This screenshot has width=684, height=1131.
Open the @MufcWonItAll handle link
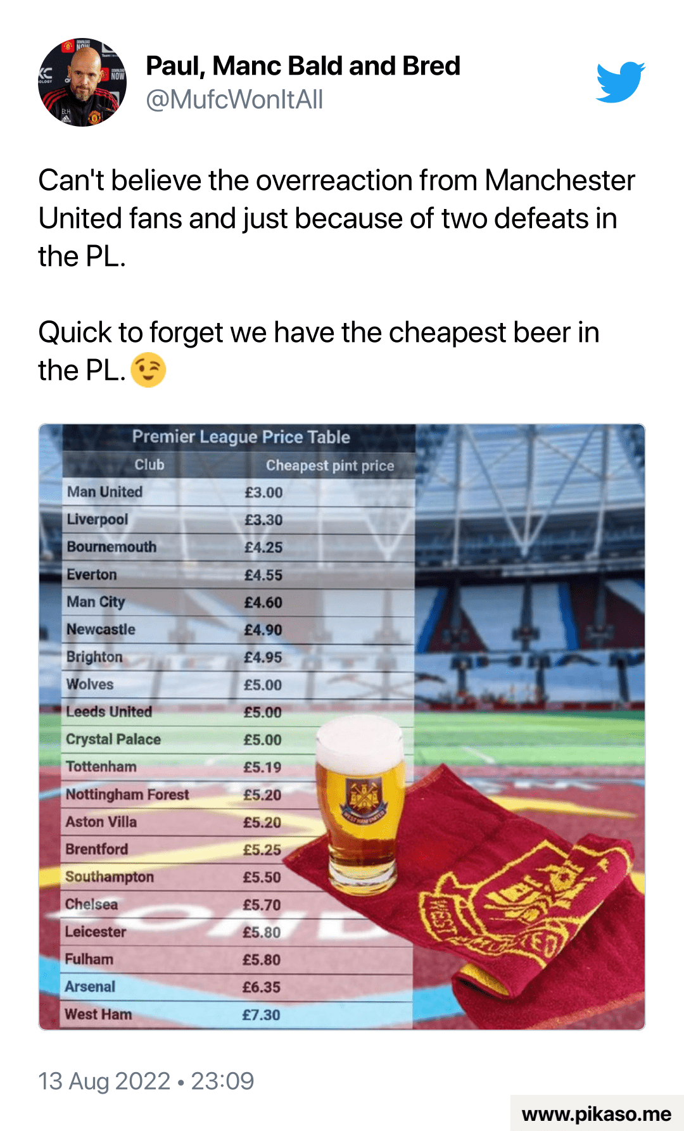tap(234, 99)
